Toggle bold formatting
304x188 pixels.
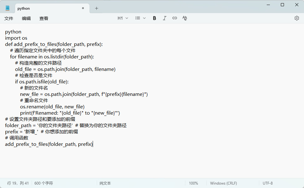154,18
